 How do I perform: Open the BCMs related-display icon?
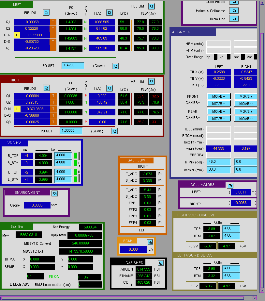point(150,242)
